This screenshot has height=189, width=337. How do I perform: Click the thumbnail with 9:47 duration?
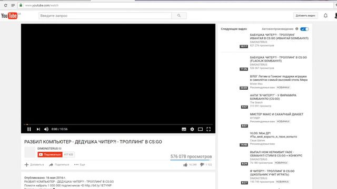pos(234,101)
